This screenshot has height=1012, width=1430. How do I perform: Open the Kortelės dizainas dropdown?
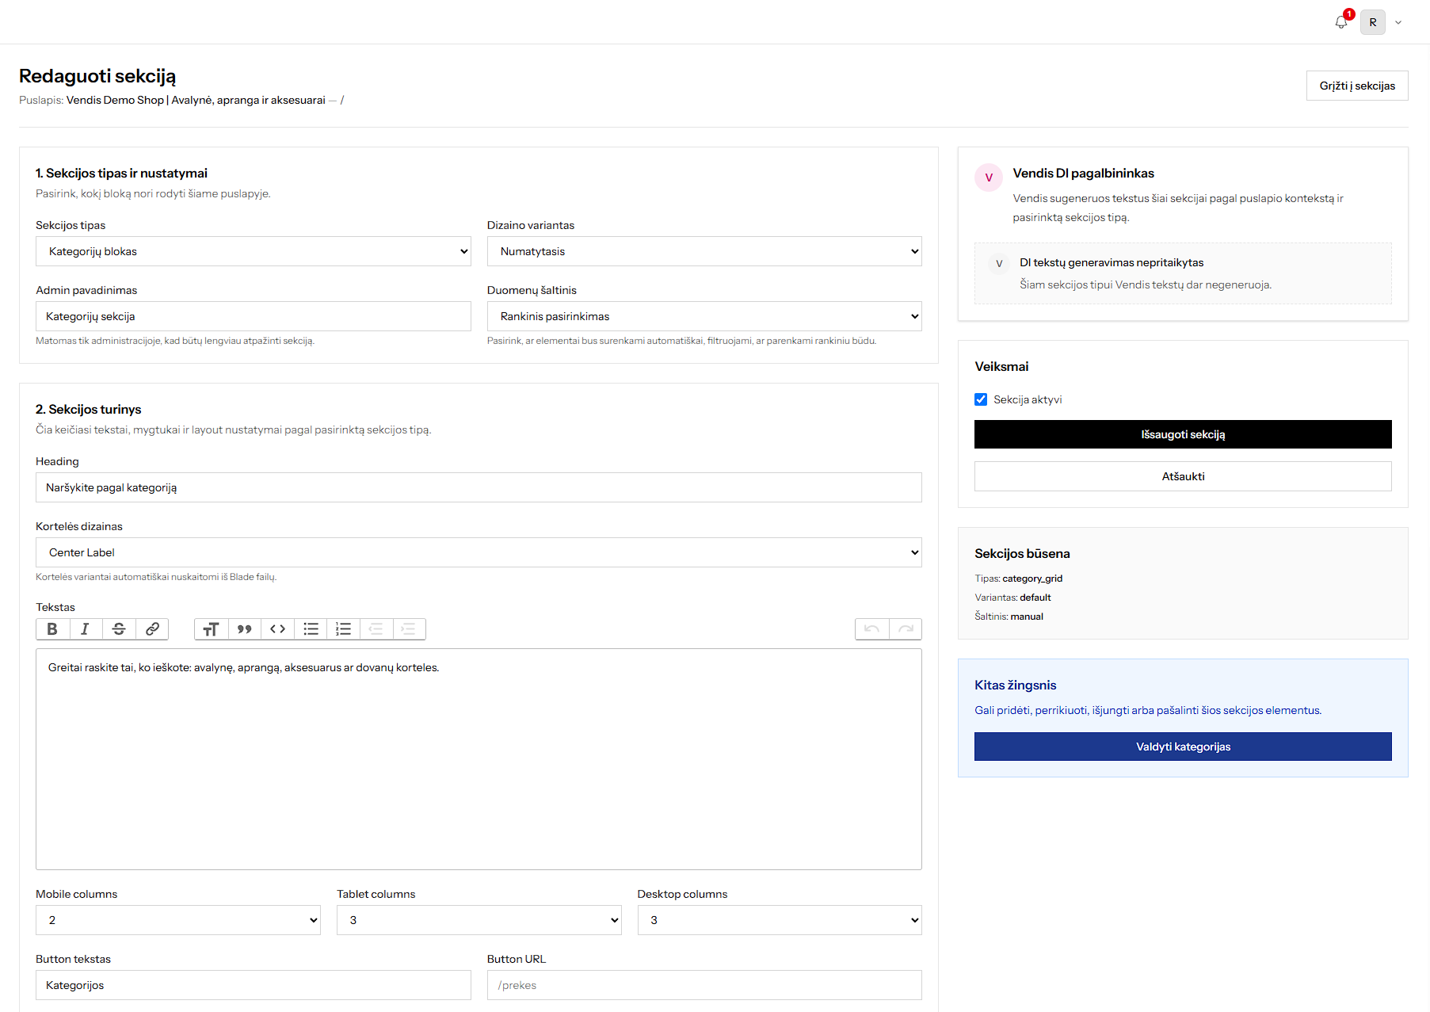click(x=479, y=552)
